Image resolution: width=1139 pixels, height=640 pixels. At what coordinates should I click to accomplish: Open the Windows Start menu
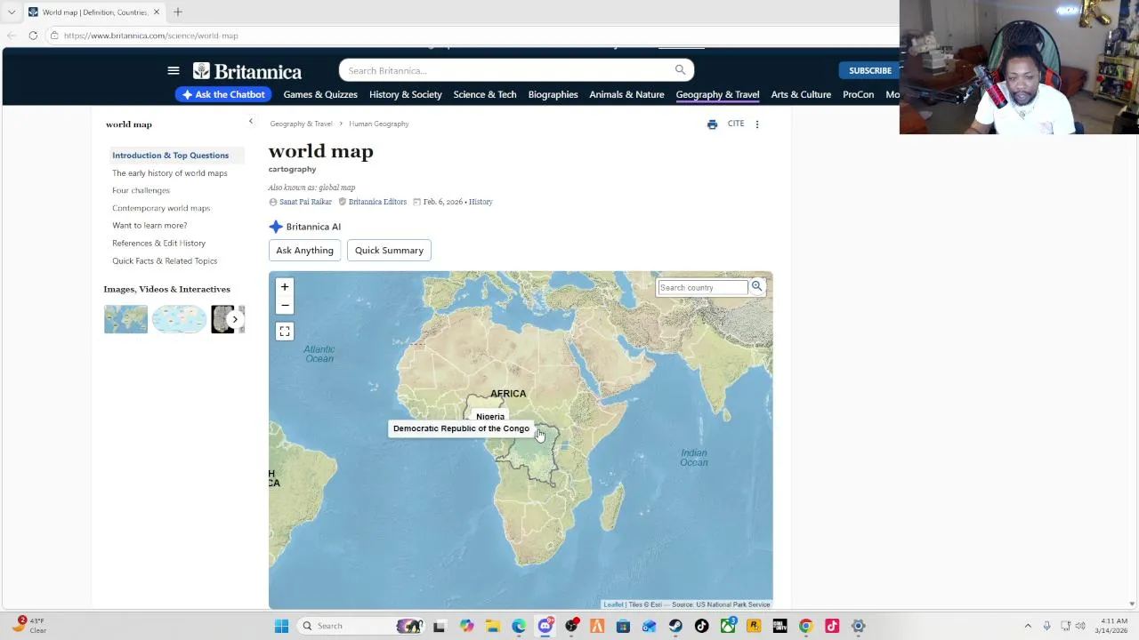(281, 626)
